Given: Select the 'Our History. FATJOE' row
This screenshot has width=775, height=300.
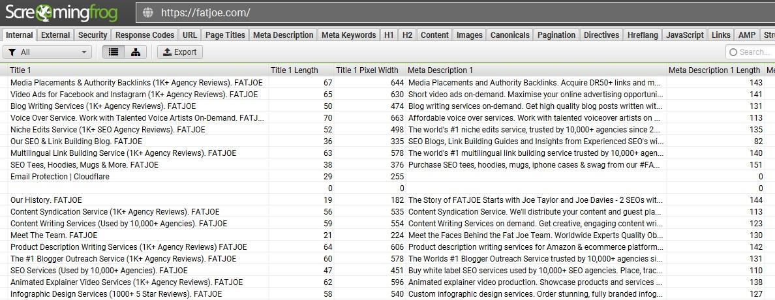Looking at the screenshot, I should point(46,200).
